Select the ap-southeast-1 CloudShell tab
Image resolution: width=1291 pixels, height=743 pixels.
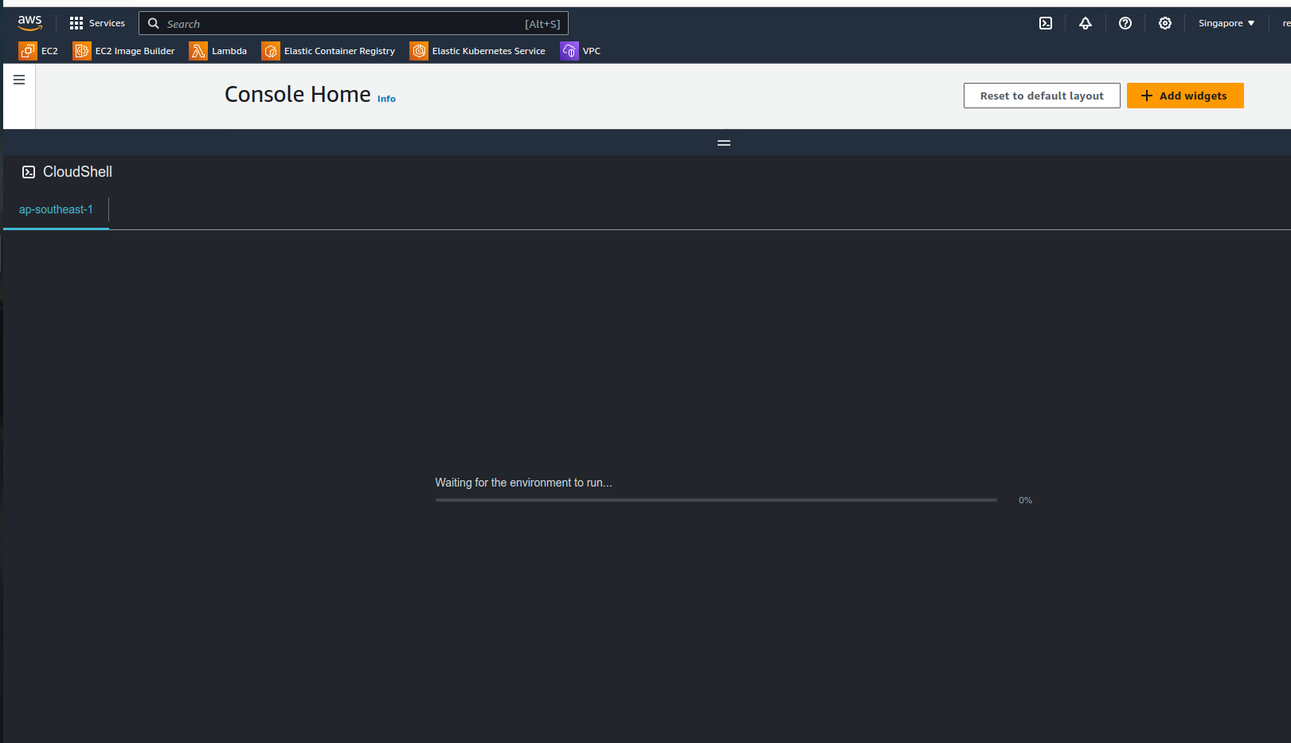point(56,209)
